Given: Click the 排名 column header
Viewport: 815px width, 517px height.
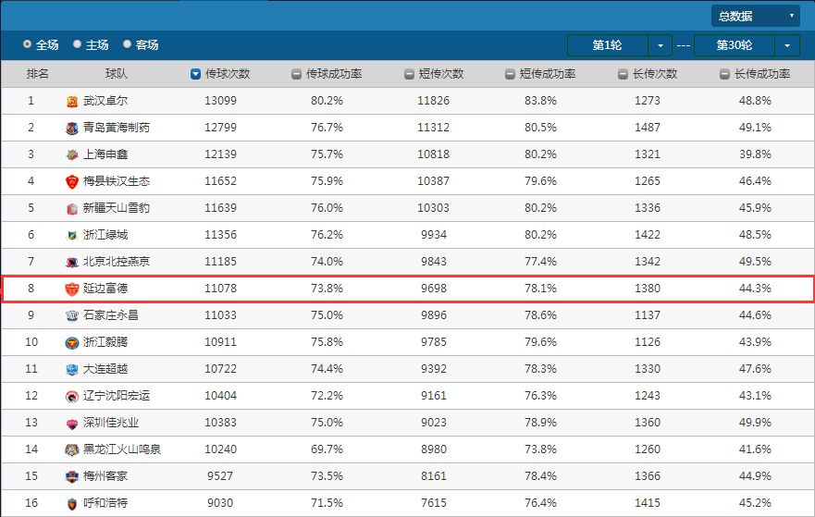Looking at the screenshot, I should 37,74.
